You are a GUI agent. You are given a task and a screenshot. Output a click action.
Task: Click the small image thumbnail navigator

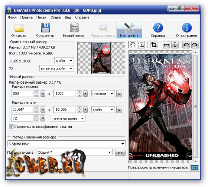pos(101,58)
